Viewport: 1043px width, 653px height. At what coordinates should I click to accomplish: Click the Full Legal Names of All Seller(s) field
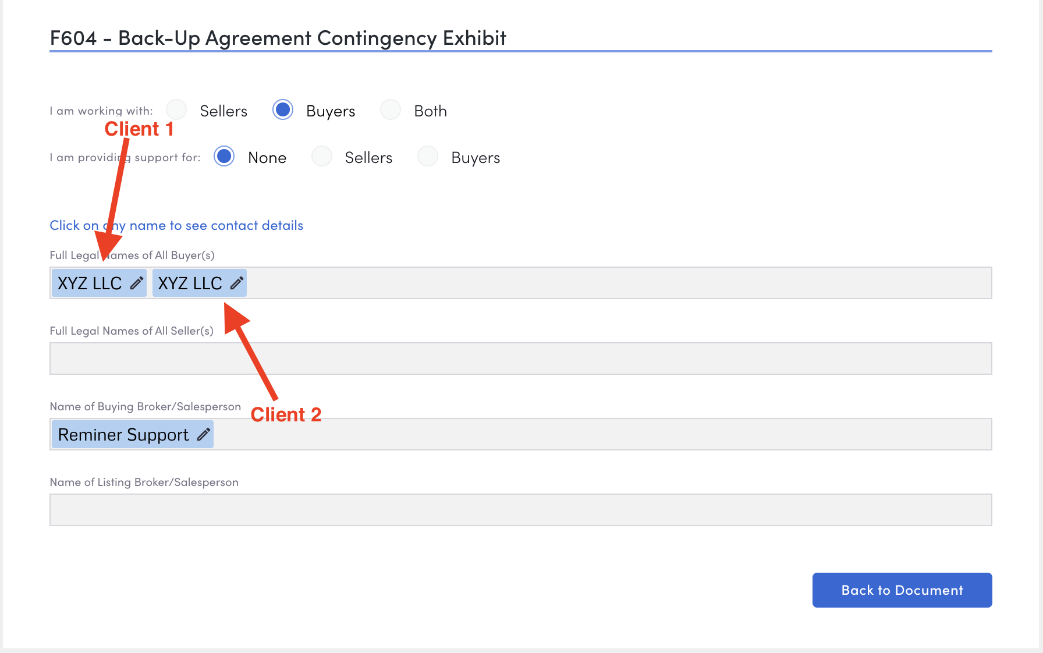tap(521, 359)
